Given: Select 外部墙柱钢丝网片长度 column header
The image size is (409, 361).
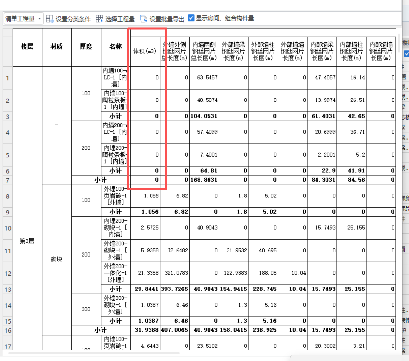Looking at the screenshot, I should click(263, 51).
